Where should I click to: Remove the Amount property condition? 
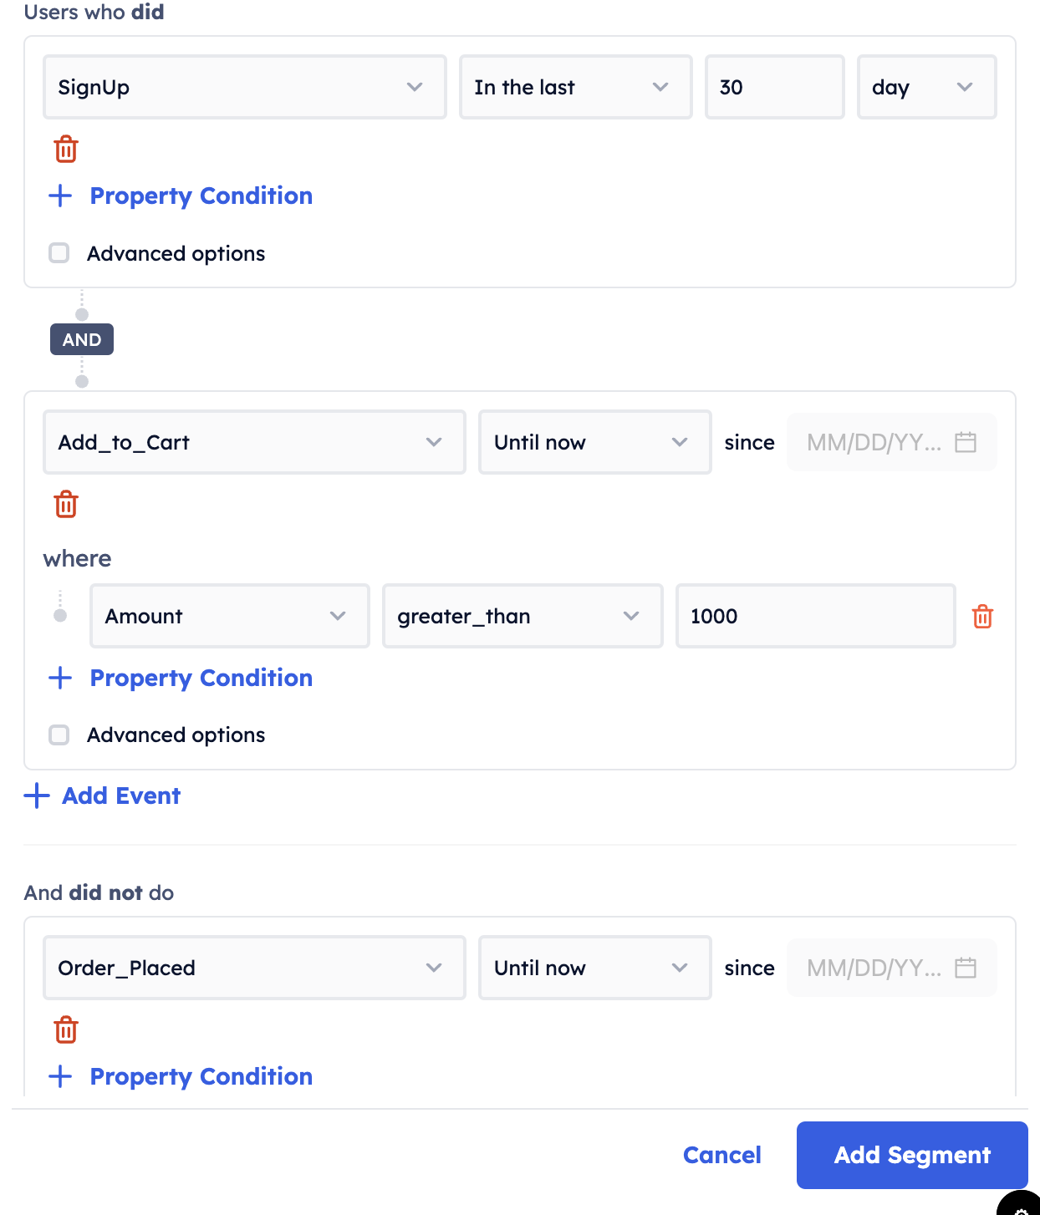(982, 617)
